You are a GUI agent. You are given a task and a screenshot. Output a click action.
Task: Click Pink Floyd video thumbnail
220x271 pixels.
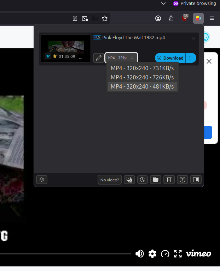pos(66,49)
